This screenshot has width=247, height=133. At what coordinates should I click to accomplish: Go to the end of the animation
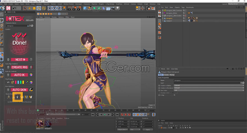(117, 114)
